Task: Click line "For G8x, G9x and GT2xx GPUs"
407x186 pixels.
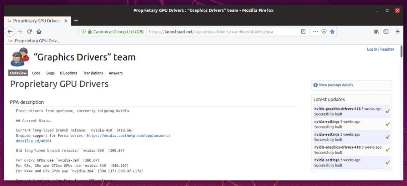Action: point(72,165)
